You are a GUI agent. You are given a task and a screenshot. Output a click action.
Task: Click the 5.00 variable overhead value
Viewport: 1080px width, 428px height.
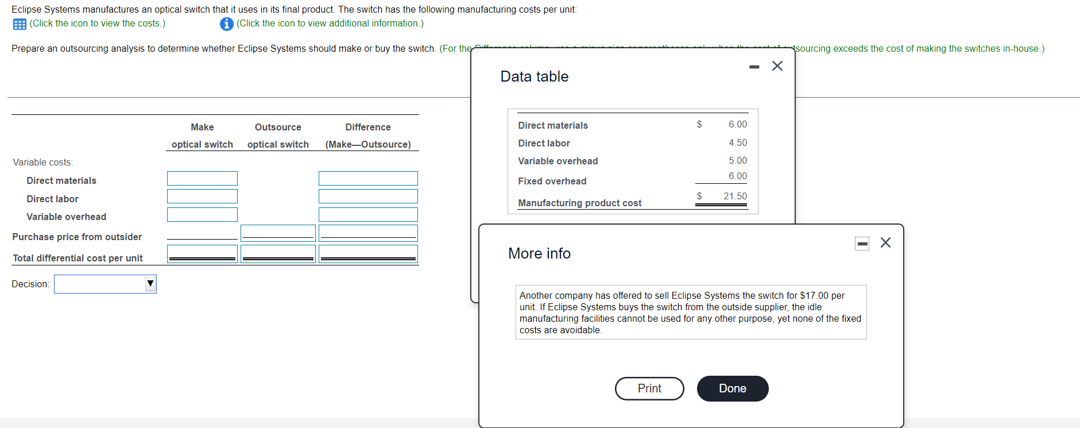(x=738, y=160)
